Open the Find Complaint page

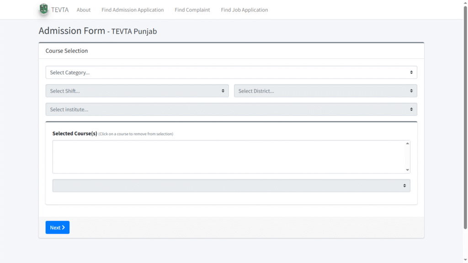[192, 10]
